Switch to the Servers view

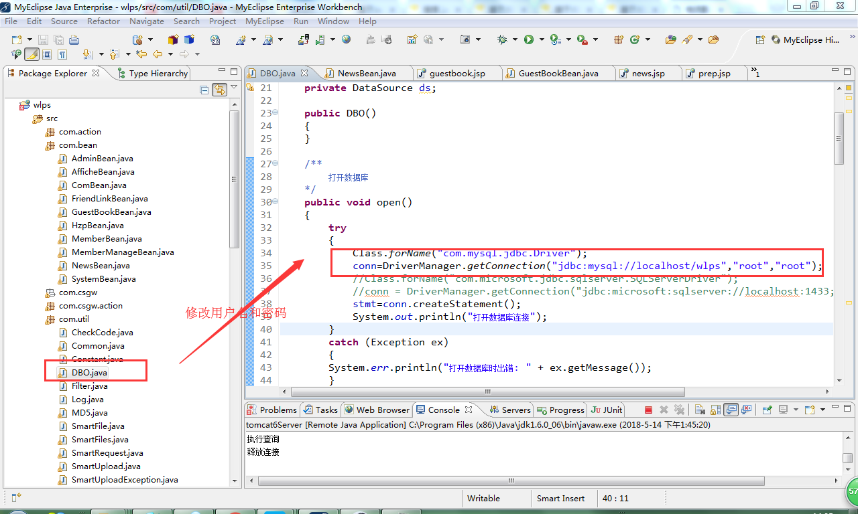pyautogui.click(x=515, y=410)
